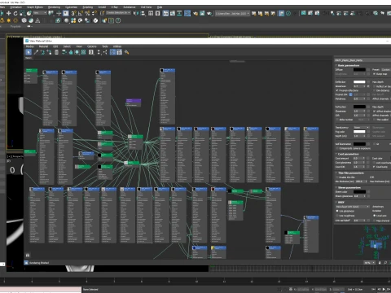
Task: Open the BRDF Microfacet GTR dropdown
Action: tap(353, 207)
